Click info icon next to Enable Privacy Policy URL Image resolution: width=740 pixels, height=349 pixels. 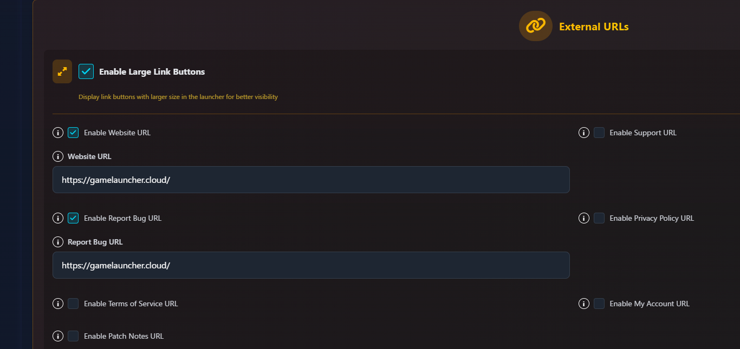click(x=584, y=218)
